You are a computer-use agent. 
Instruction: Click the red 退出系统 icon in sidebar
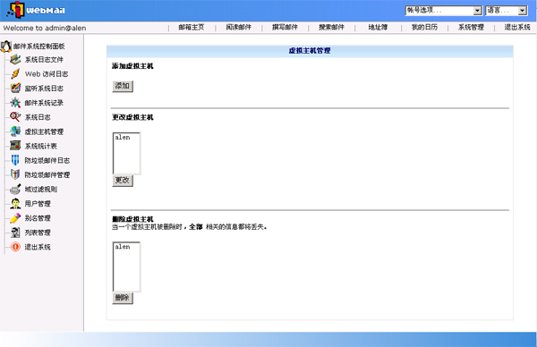click(15, 247)
